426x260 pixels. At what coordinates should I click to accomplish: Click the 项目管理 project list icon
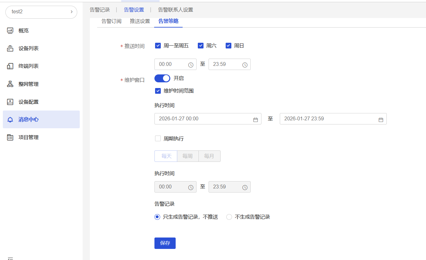pos(10,137)
